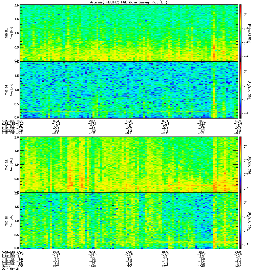The width and height of the screenshot is (254, 271).
Task: Click the '1300' time label
Action: coord(129,266)
